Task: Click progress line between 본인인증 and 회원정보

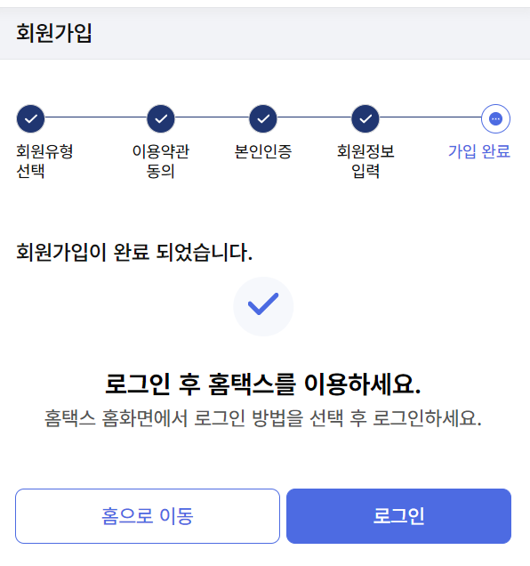Action: click(314, 117)
